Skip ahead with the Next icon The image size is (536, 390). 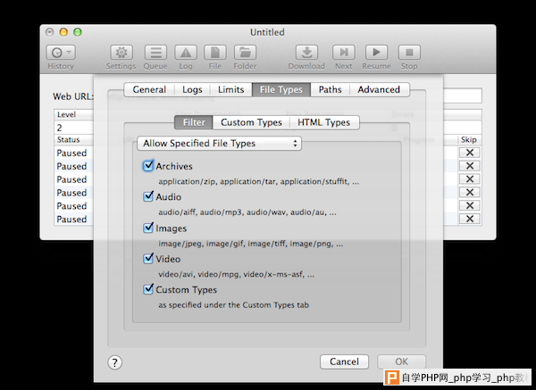344,53
